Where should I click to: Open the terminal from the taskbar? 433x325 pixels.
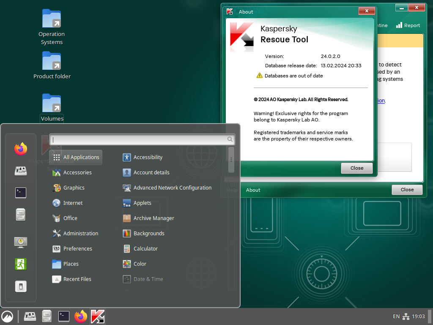coord(64,317)
